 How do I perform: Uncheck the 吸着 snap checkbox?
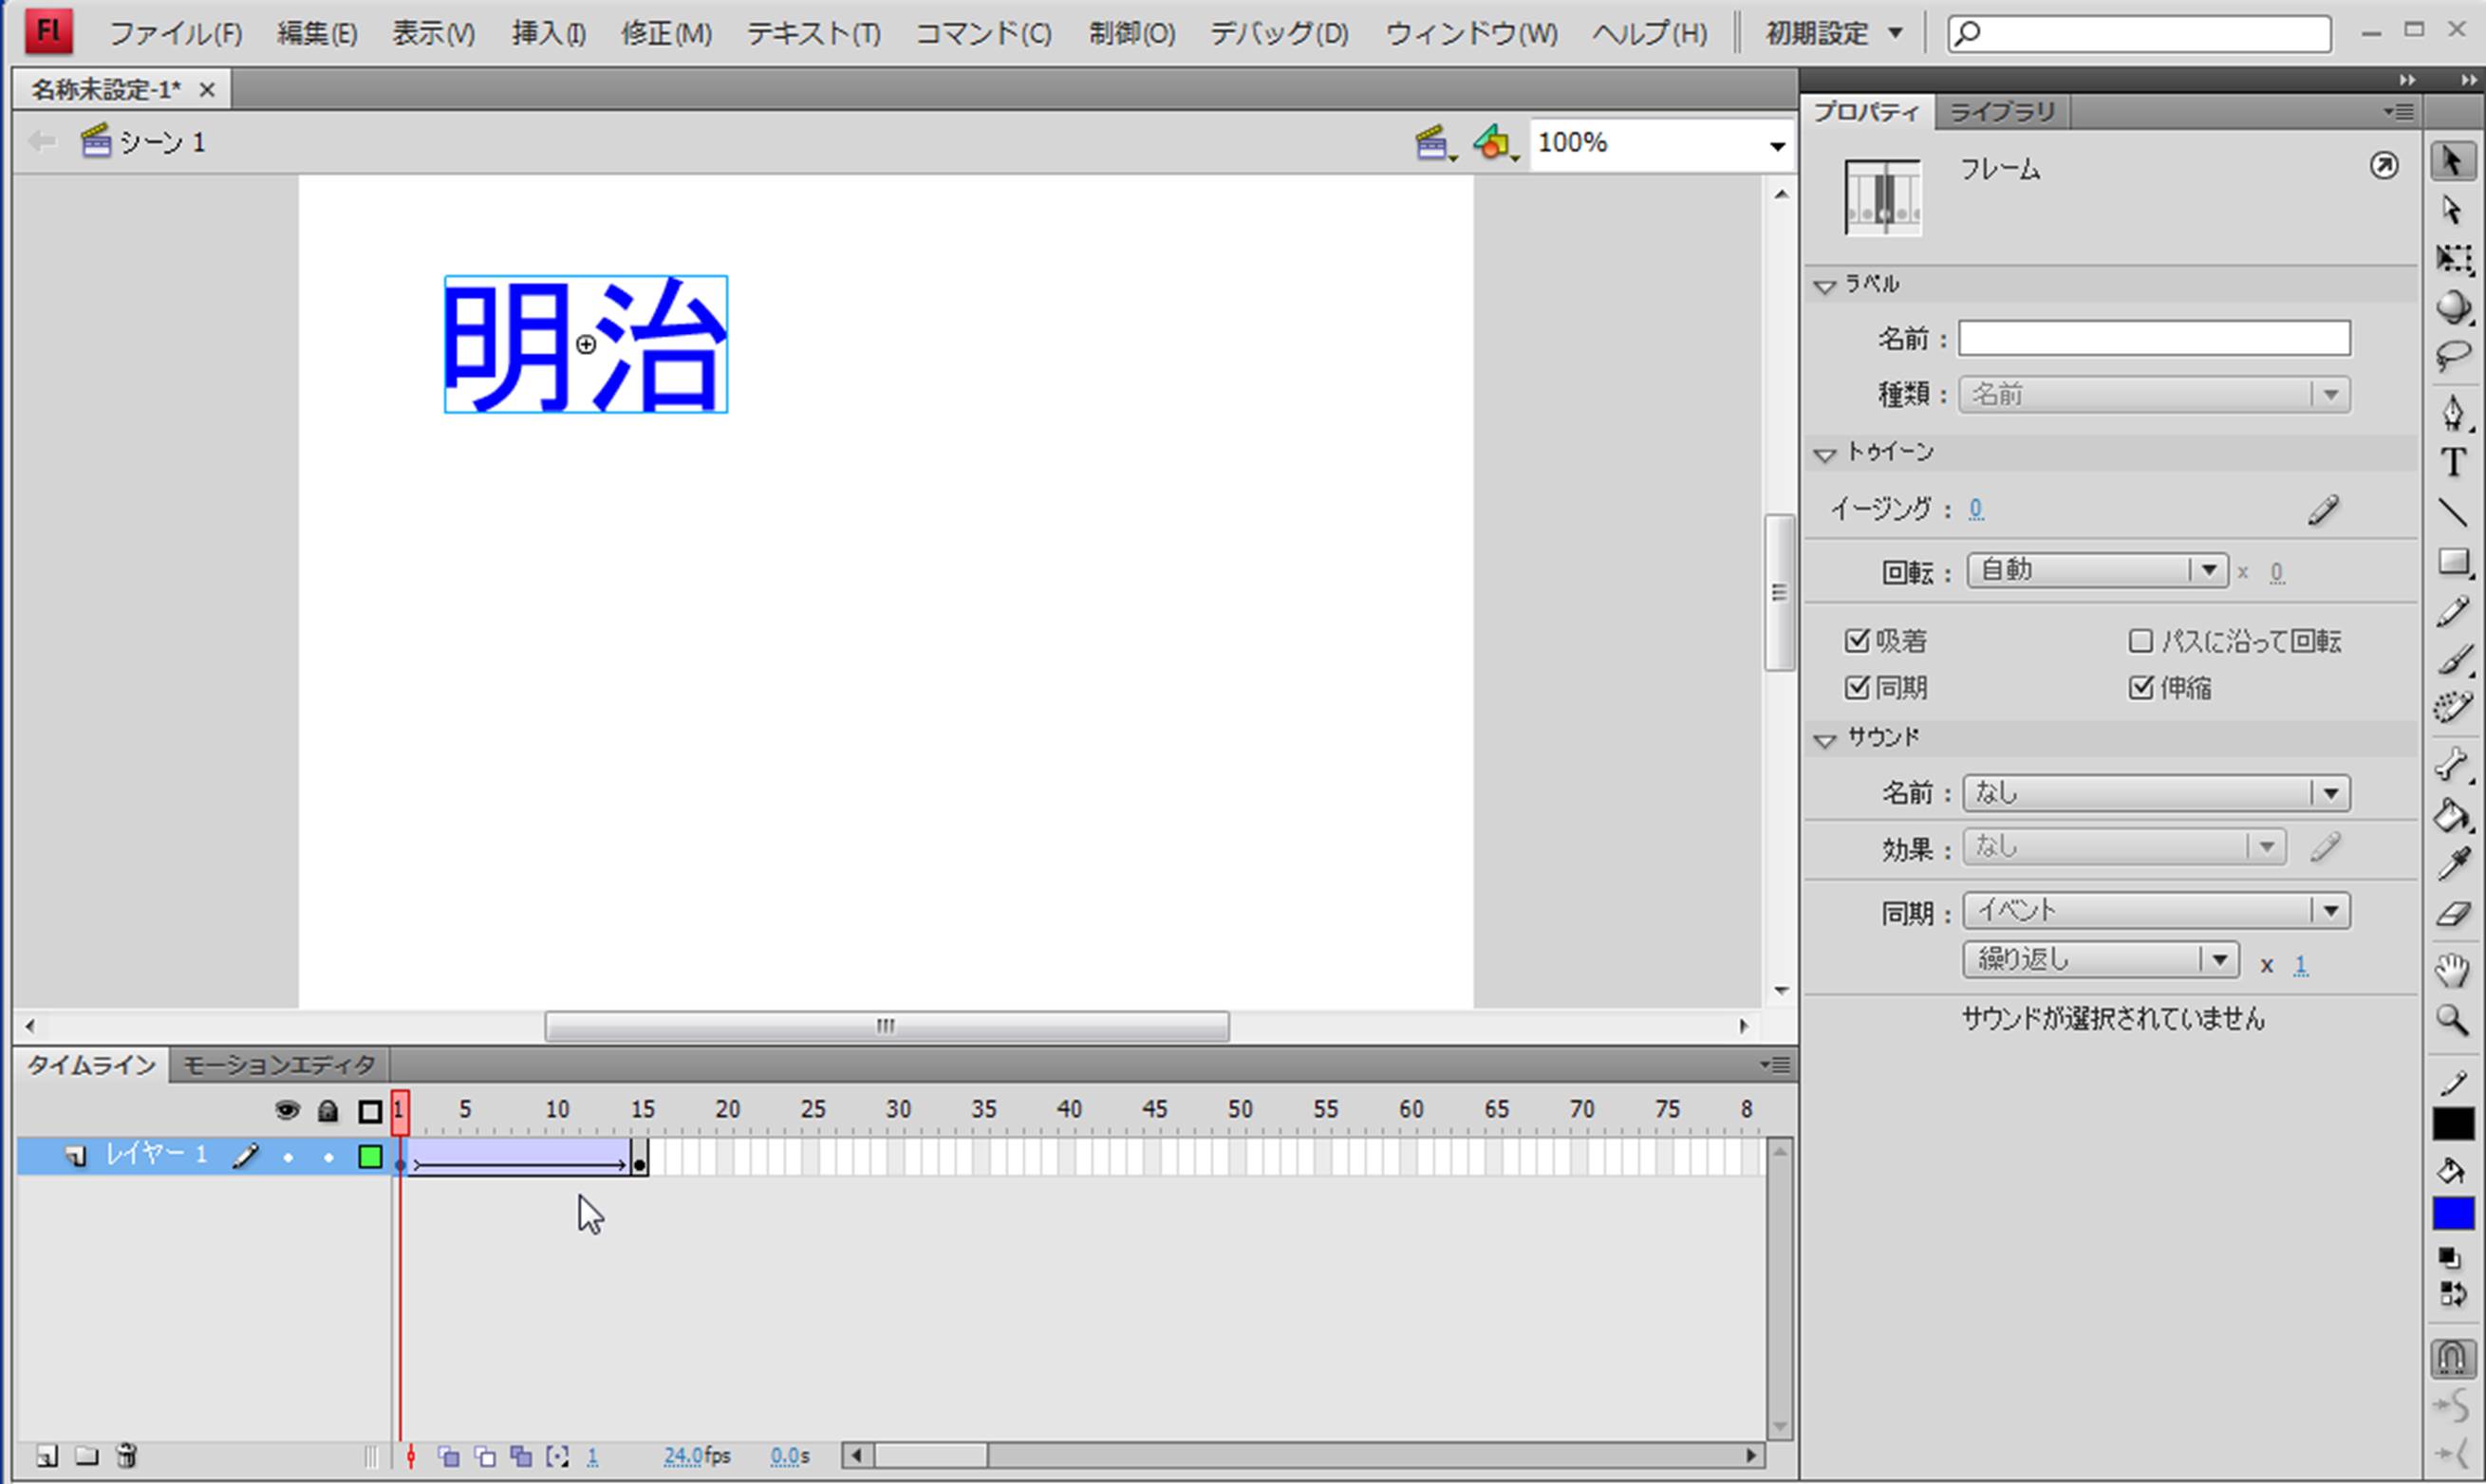pyautogui.click(x=1857, y=640)
